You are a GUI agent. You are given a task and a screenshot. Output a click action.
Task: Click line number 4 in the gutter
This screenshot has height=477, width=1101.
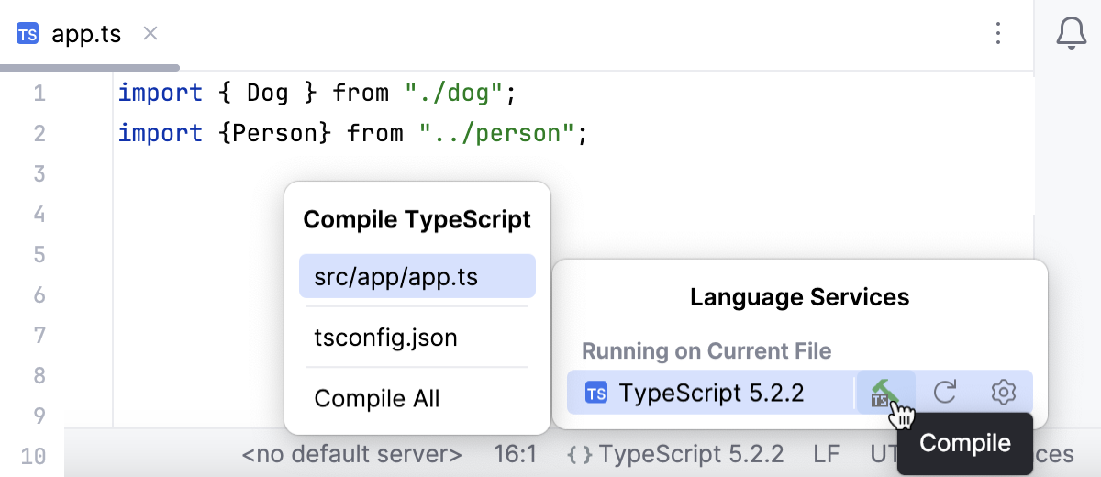coord(39,215)
